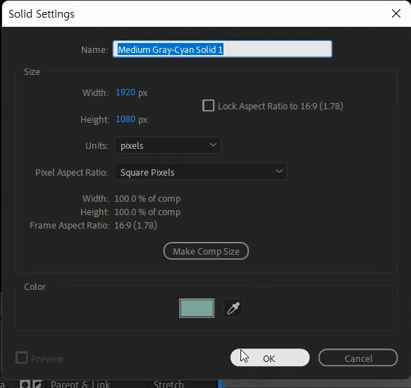The height and width of the screenshot is (388, 411).
Task: Toggle the Preview checkbox
Action: coord(21,358)
